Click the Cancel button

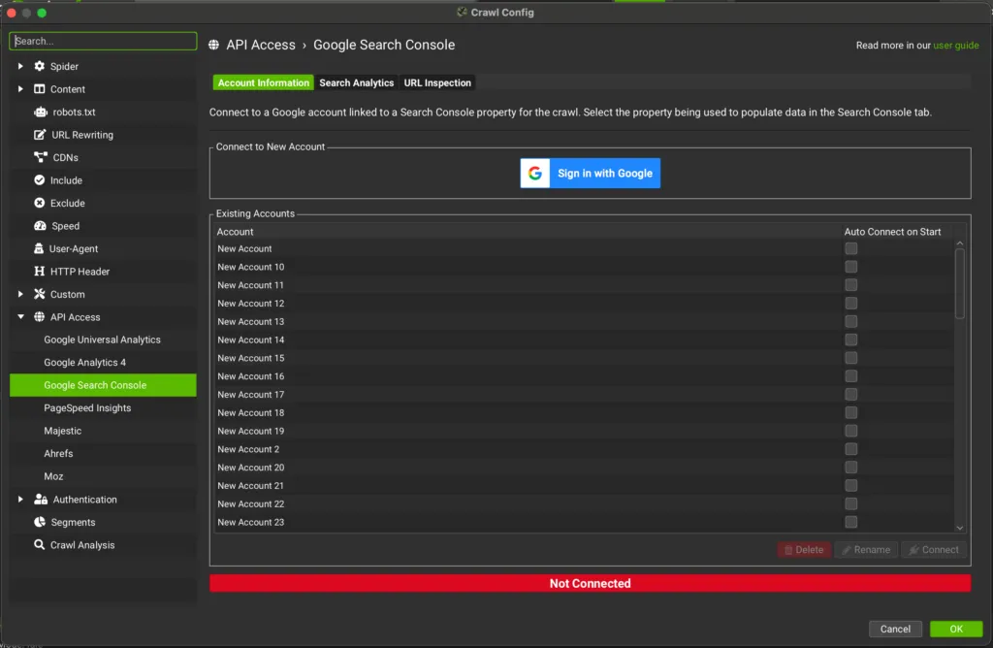point(895,629)
